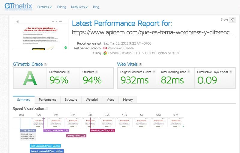Click the Share icon button
Viewport: 240px width, 153px height.
tap(232, 20)
